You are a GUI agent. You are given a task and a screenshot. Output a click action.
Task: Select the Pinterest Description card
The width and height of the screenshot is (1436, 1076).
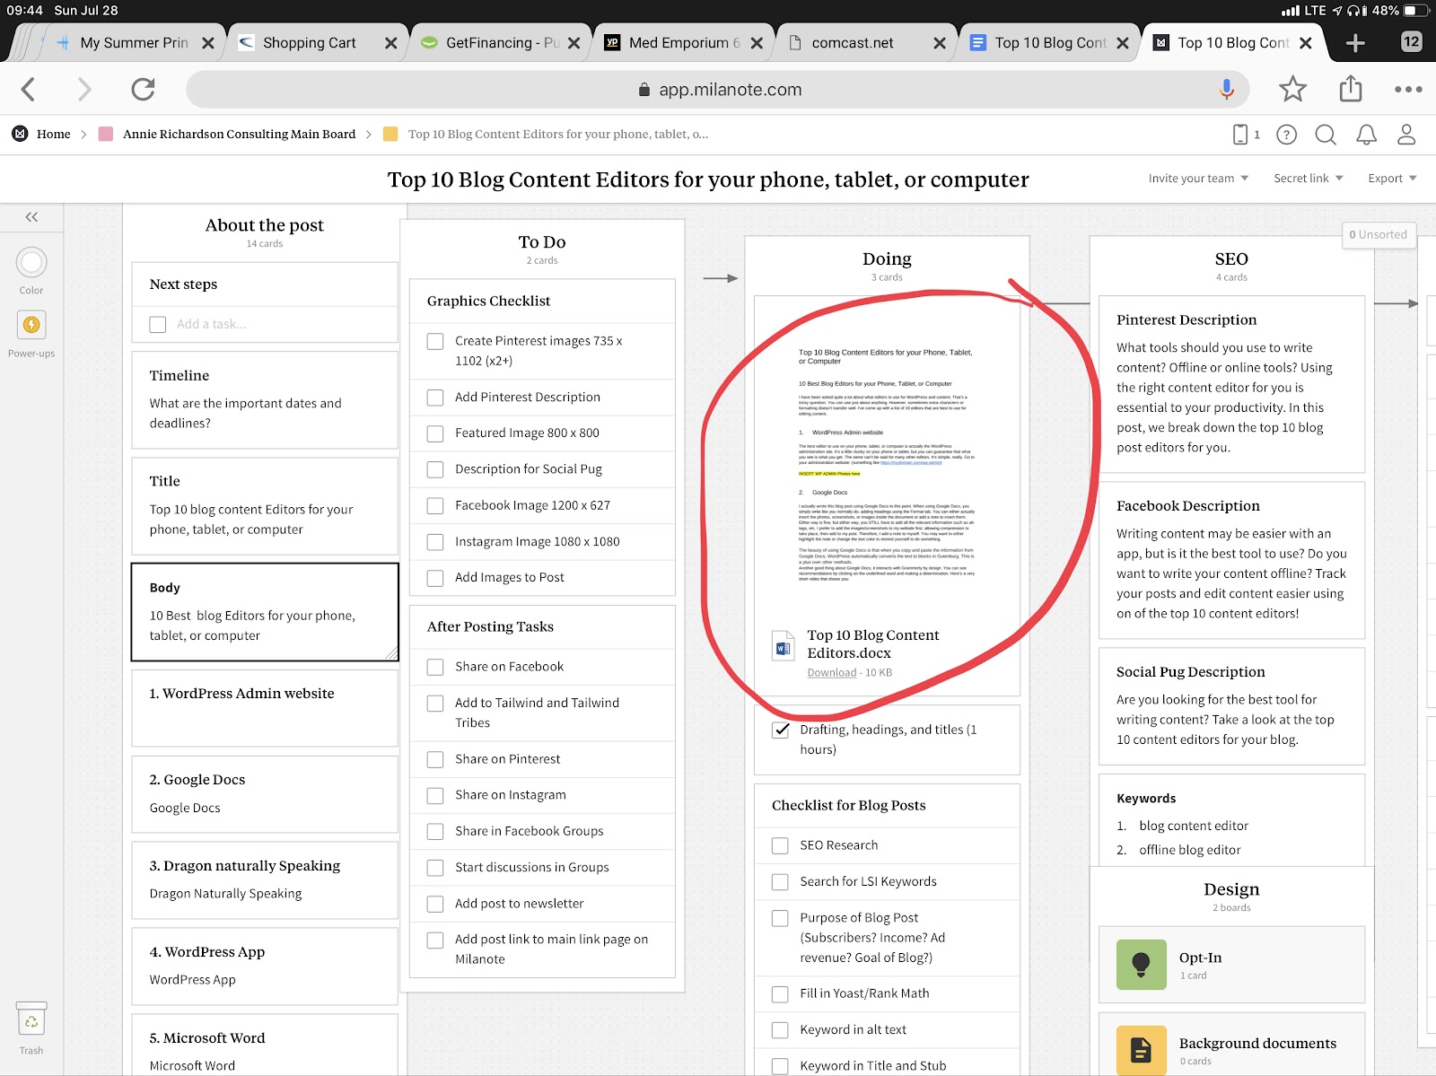click(x=1231, y=384)
